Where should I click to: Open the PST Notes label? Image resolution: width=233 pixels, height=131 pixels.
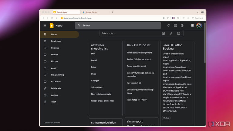pyautogui.click(x=59, y=81)
